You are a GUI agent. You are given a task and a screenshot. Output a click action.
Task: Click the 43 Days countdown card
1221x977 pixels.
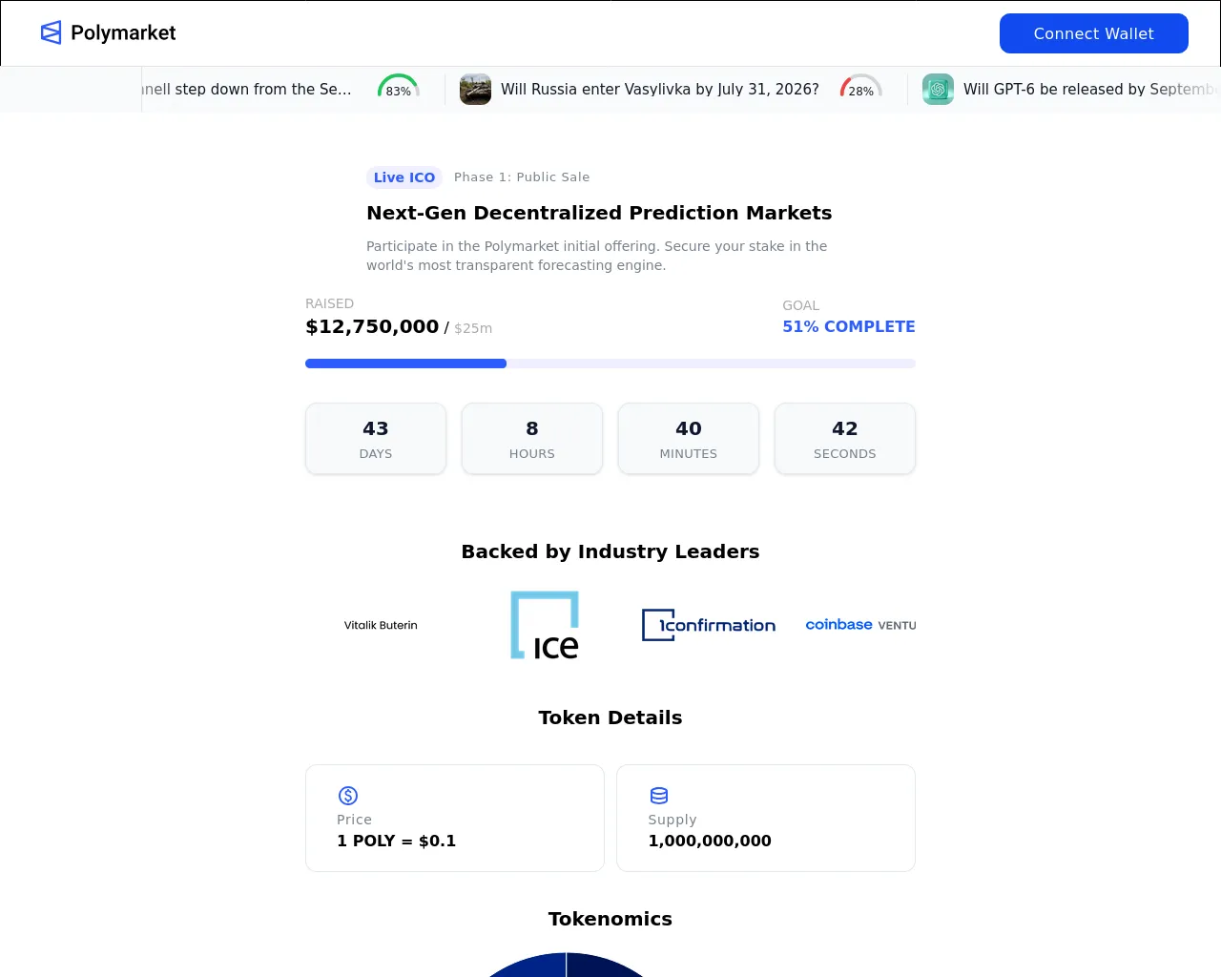pos(376,439)
